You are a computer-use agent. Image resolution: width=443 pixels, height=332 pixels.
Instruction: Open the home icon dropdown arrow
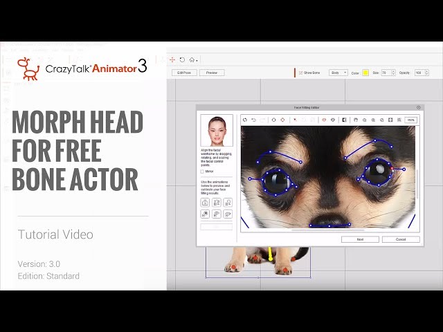click(x=197, y=60)
